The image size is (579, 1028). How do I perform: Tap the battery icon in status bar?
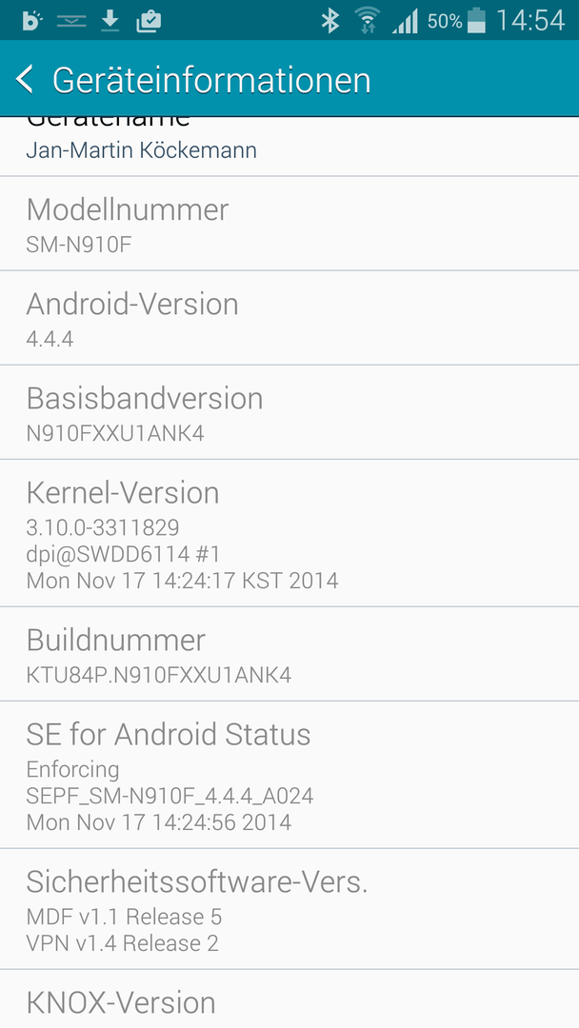coord(477,20)
